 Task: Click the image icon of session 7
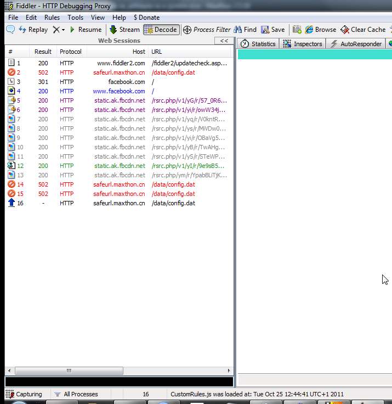click(x=11, y=119)
